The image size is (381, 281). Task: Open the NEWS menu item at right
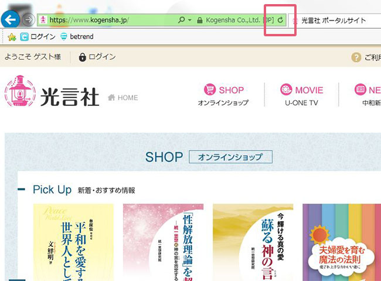pyautogui.click(x=368, y=95)
